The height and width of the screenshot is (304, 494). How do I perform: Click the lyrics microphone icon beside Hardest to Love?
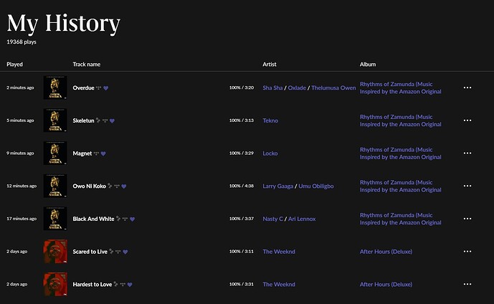point(115,284)
